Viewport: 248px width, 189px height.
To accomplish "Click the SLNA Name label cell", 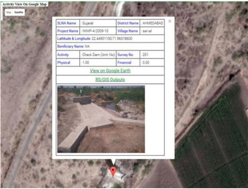I will click(x=68, y=23).
